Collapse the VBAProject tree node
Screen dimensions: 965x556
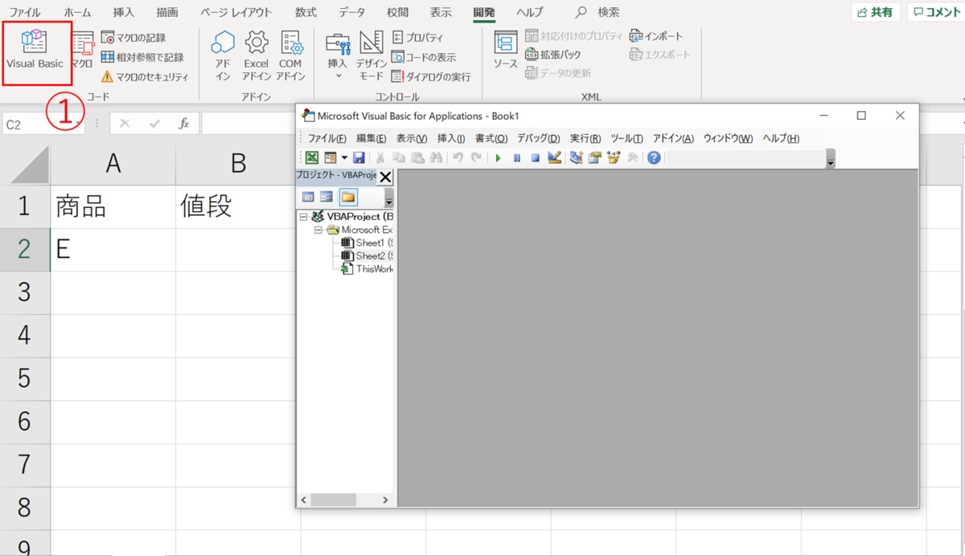tap(303, 216)
